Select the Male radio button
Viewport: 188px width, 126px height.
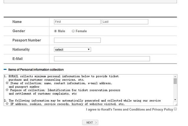click(x=55, y=31)
